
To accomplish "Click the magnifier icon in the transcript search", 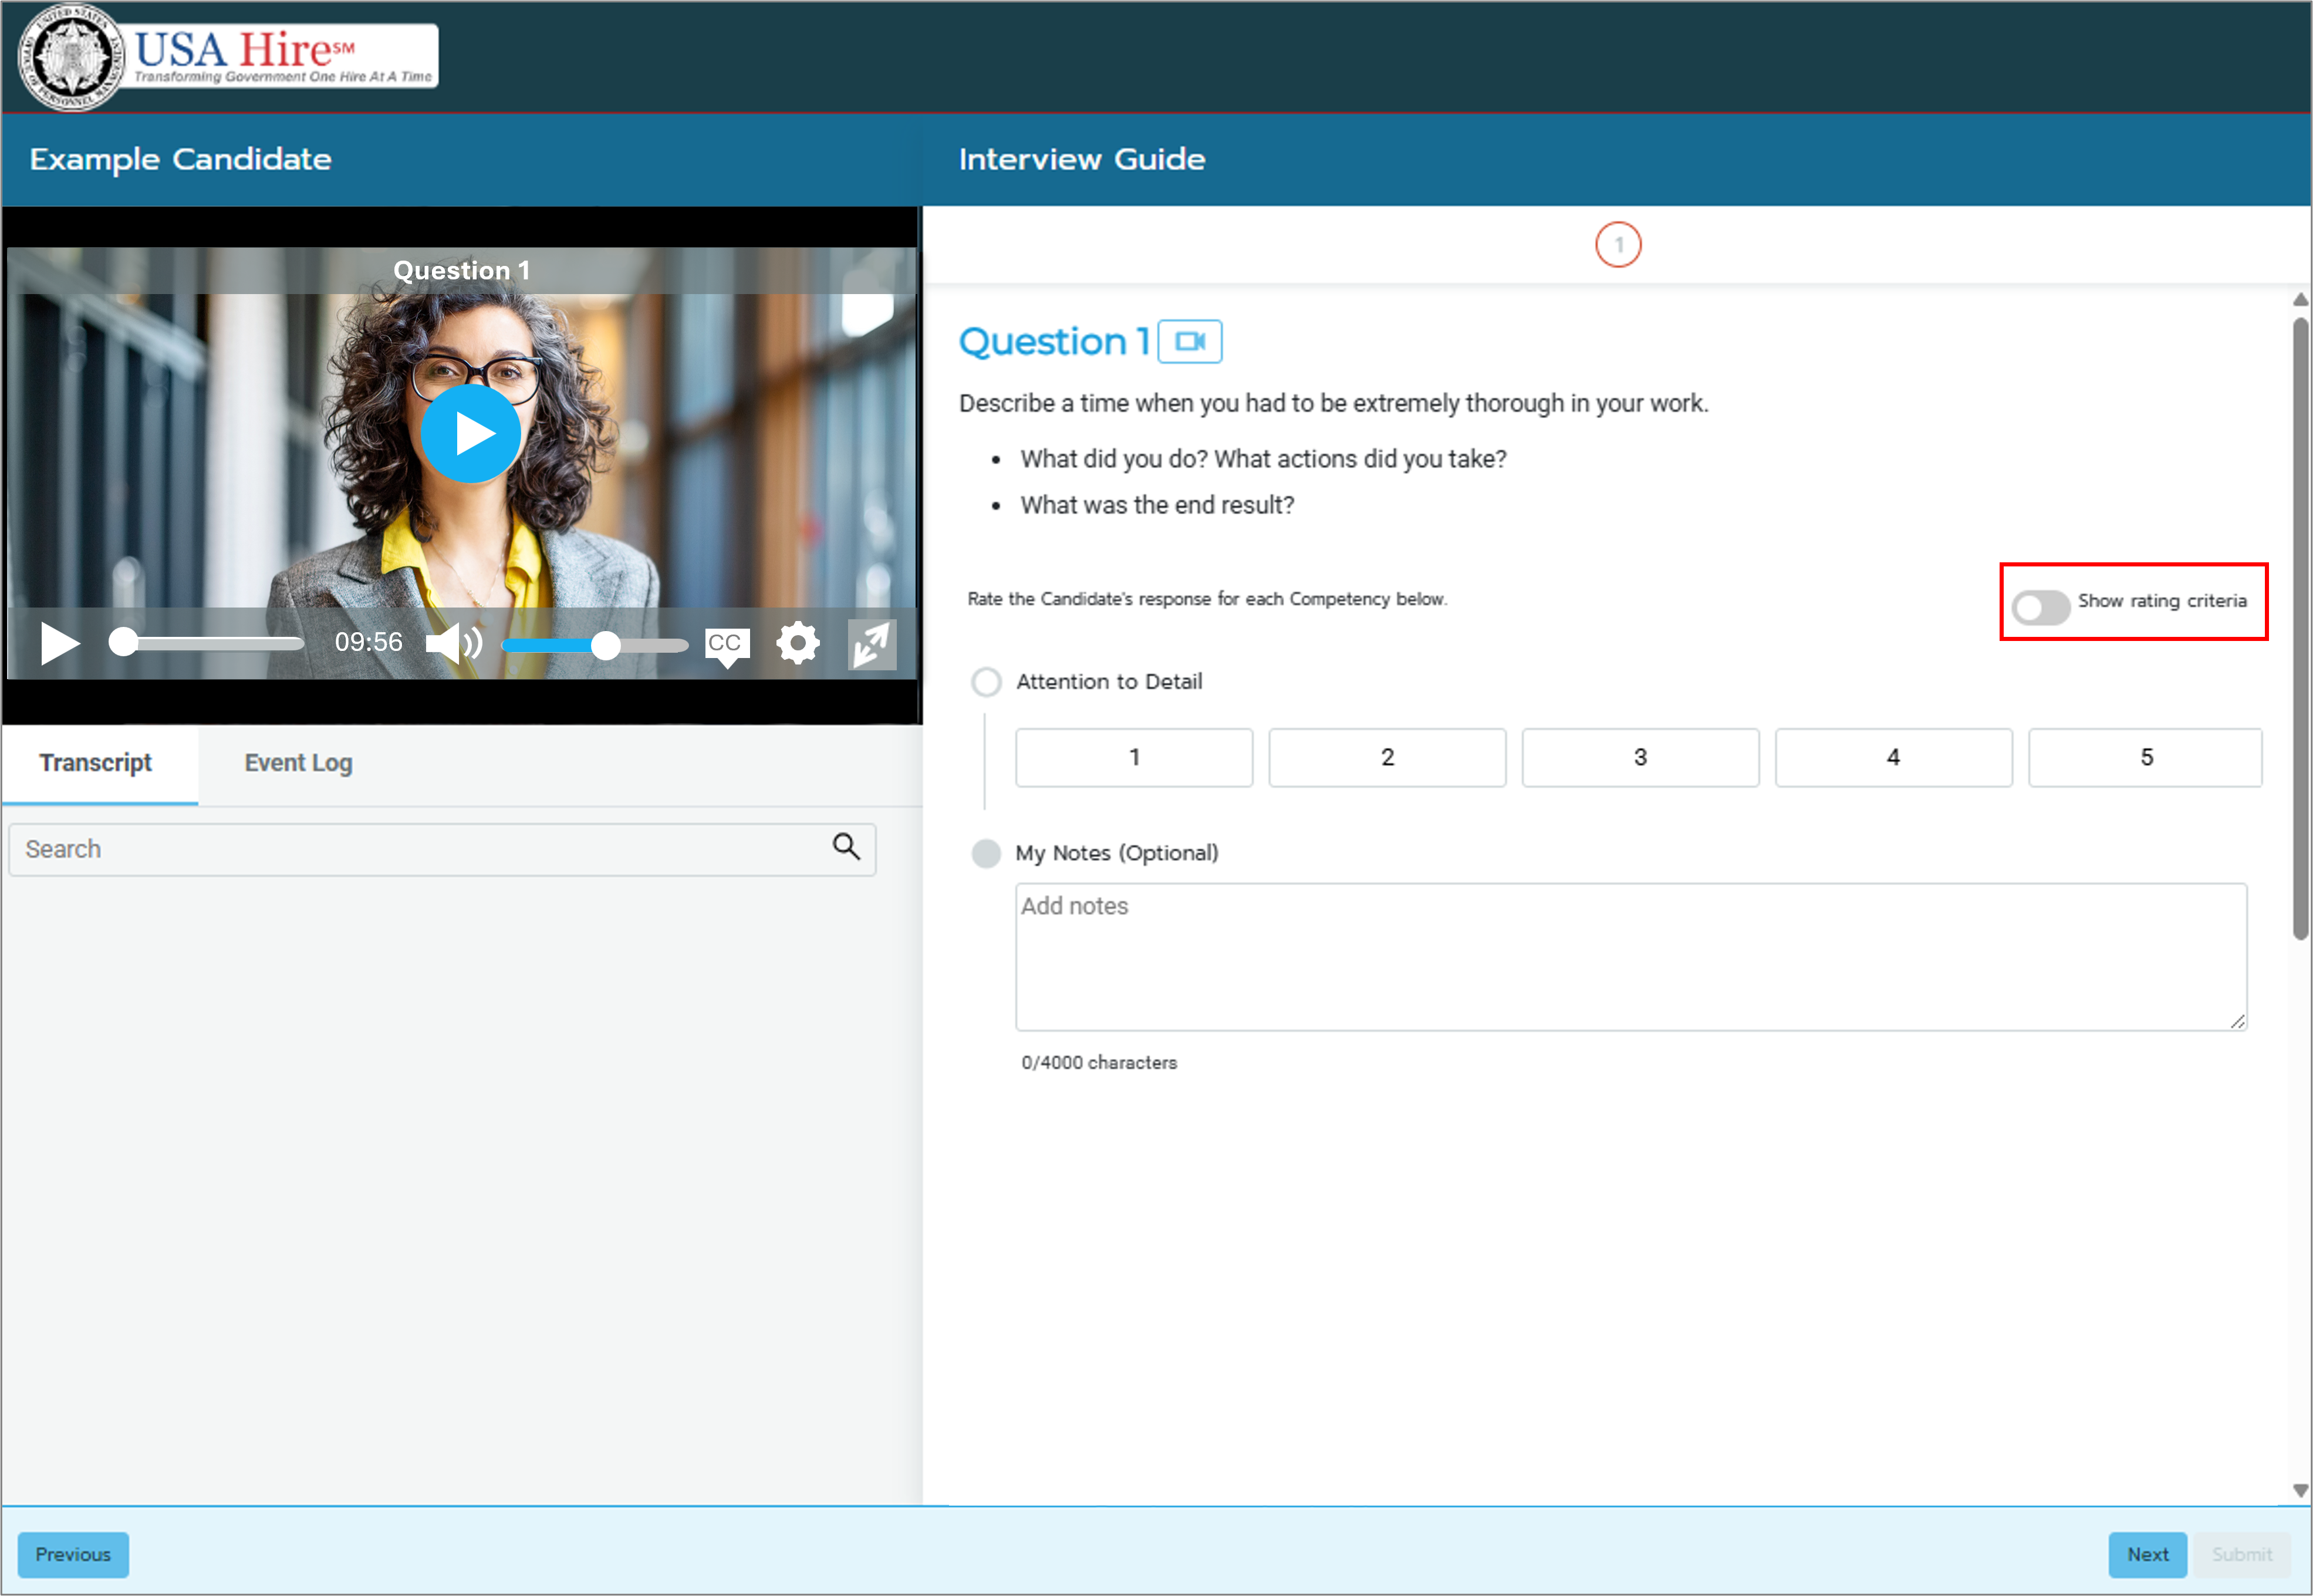I will pos(846,847).
